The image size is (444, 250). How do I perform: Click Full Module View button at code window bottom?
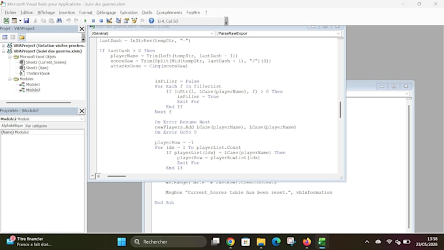[98, 176]
